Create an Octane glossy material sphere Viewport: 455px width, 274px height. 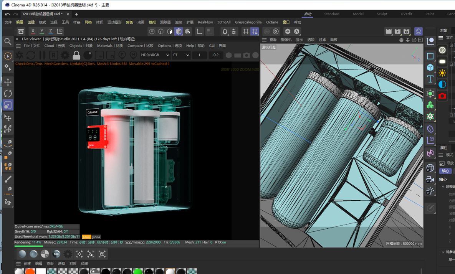(33, 254)
